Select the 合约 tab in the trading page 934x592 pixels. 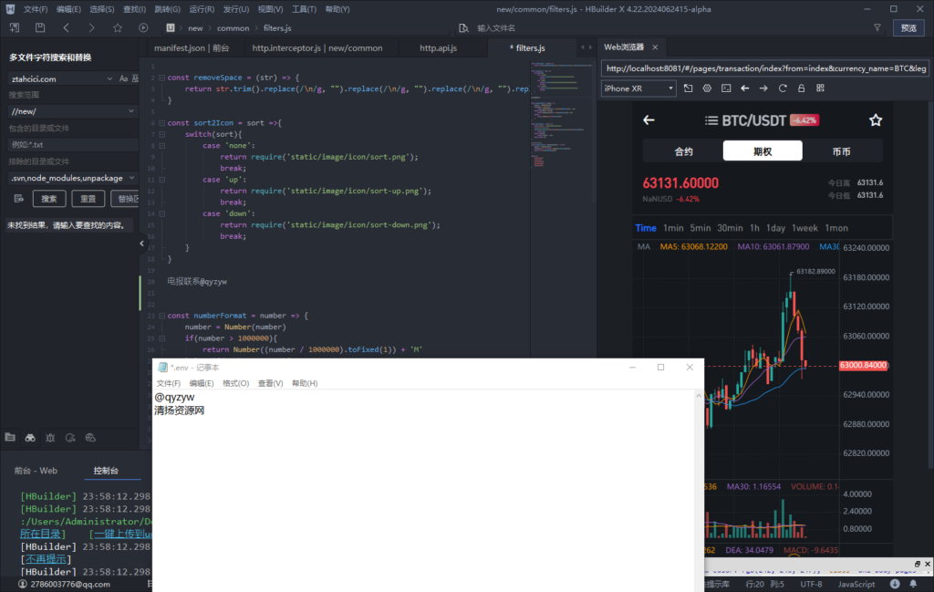pos(683,151)
